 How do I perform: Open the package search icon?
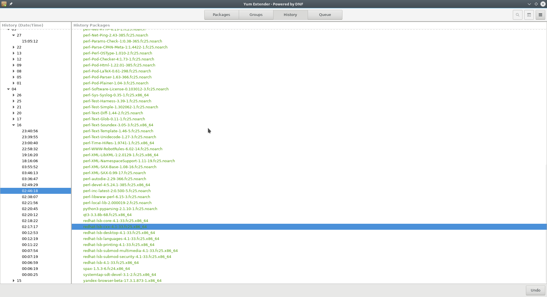point(517,15)
